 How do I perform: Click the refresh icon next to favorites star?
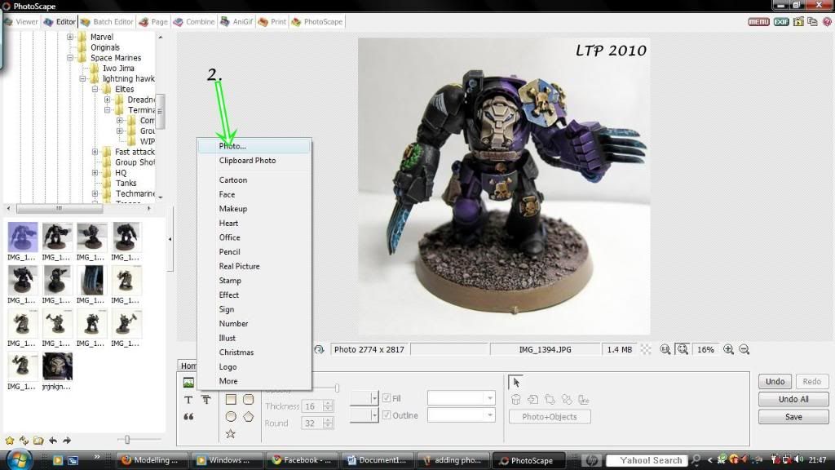click(24, 440)
